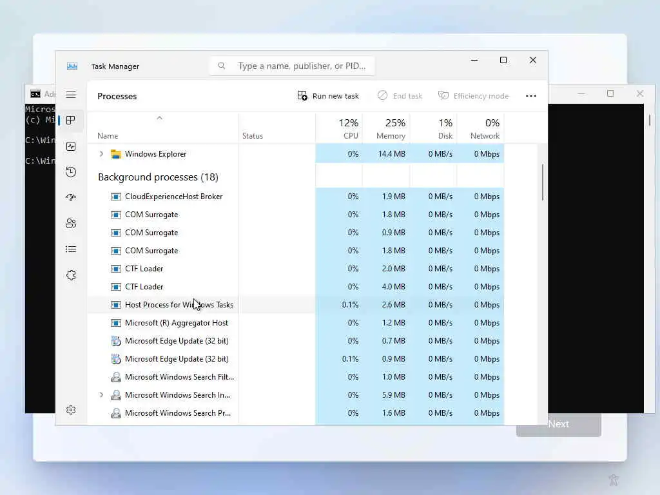Click the Microsoft (R) Aggregator Host icon
660x495 pixels.
tap(116, 323)
